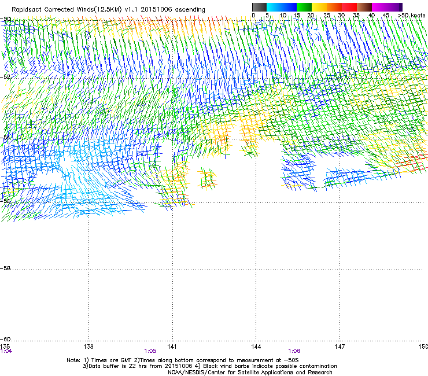Click the NOAA/NESDIS credit line
428x376 pixels.
[250, 373]
